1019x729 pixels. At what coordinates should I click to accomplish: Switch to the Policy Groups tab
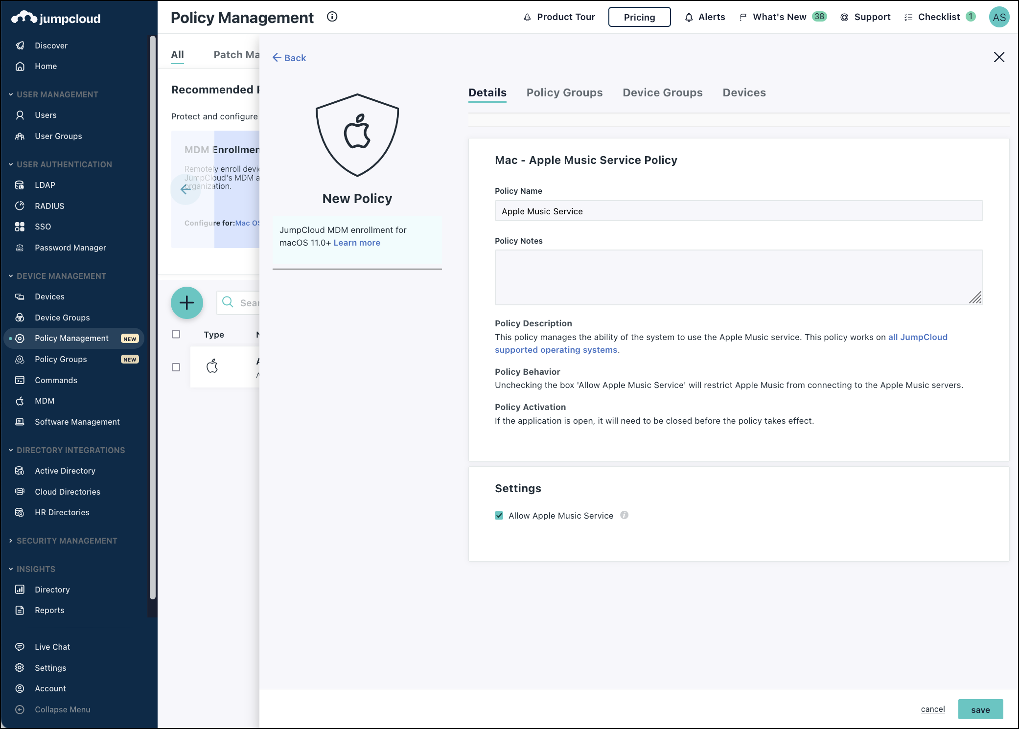[564, 92]
